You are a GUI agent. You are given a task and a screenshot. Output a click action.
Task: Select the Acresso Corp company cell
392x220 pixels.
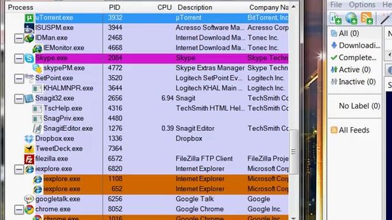(x=268, y=28)
